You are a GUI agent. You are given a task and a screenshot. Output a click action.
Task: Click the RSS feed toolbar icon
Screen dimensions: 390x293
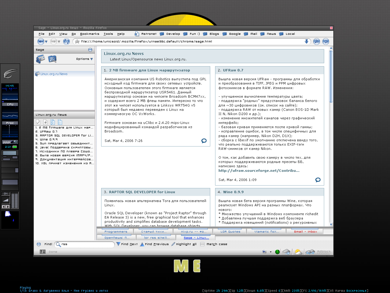click(x=317, y=42)
